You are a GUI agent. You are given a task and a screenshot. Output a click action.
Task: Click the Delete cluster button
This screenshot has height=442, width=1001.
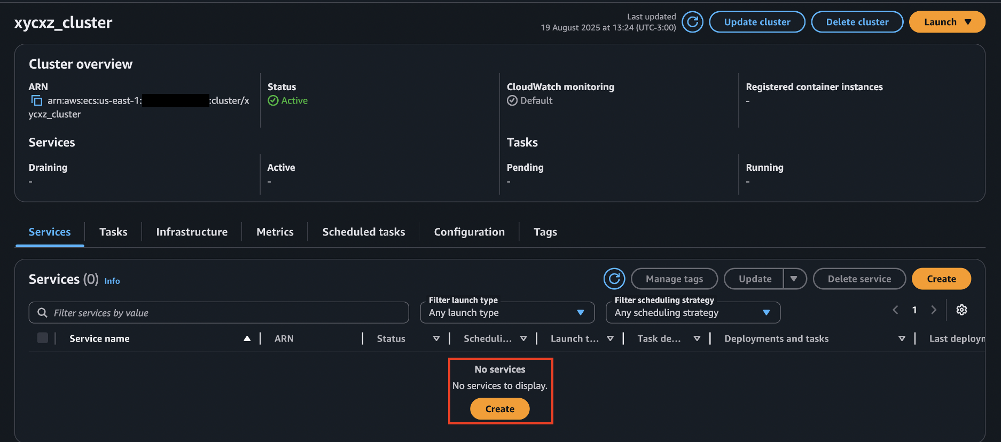[857, 22]
